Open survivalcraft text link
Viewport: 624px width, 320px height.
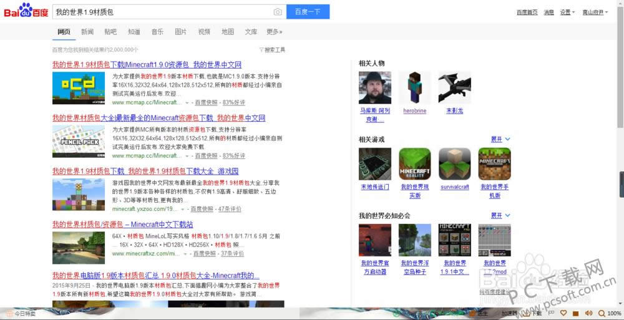[x=454, y=187]
